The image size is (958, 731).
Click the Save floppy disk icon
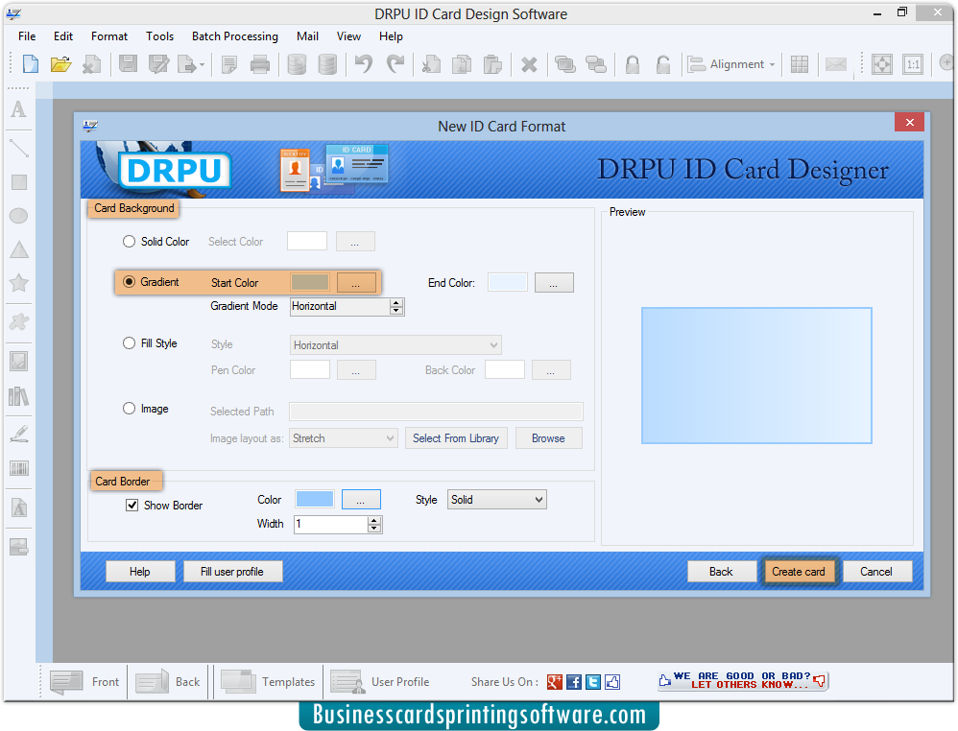(x=128, y=63)
